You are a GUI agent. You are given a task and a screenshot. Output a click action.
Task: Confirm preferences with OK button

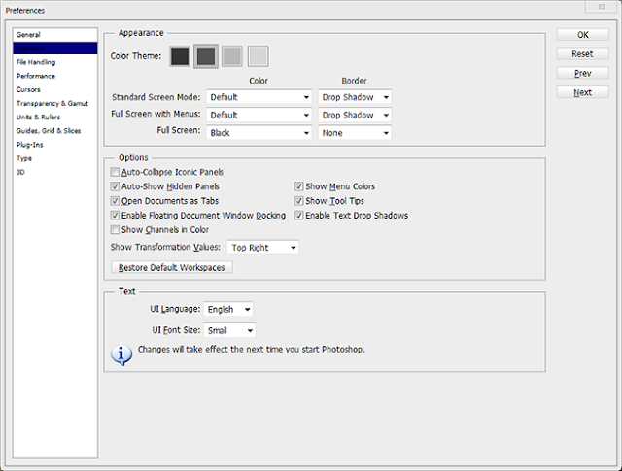click(x=583, y=35)
